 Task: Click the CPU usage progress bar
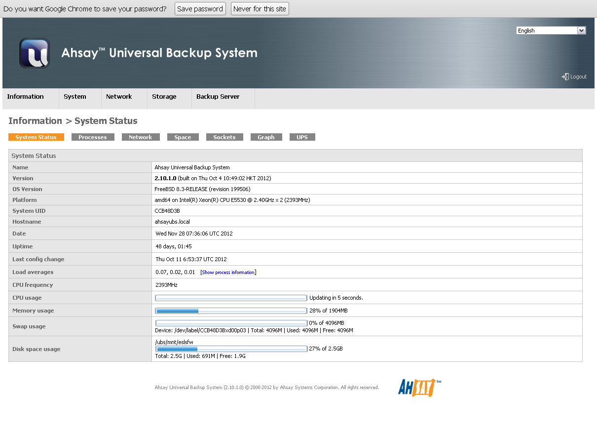point(231,298)
